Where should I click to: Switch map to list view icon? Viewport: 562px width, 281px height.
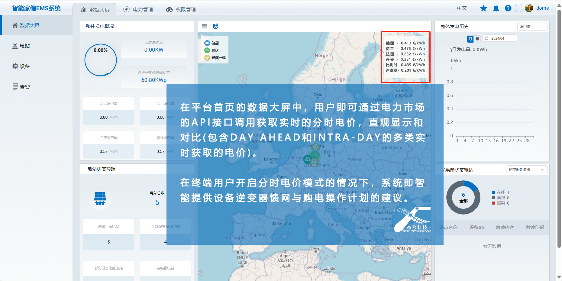click(205, 26)
